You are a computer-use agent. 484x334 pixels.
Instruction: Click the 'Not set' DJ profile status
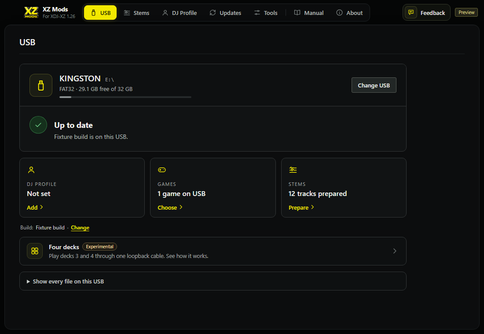coord(39,194)
